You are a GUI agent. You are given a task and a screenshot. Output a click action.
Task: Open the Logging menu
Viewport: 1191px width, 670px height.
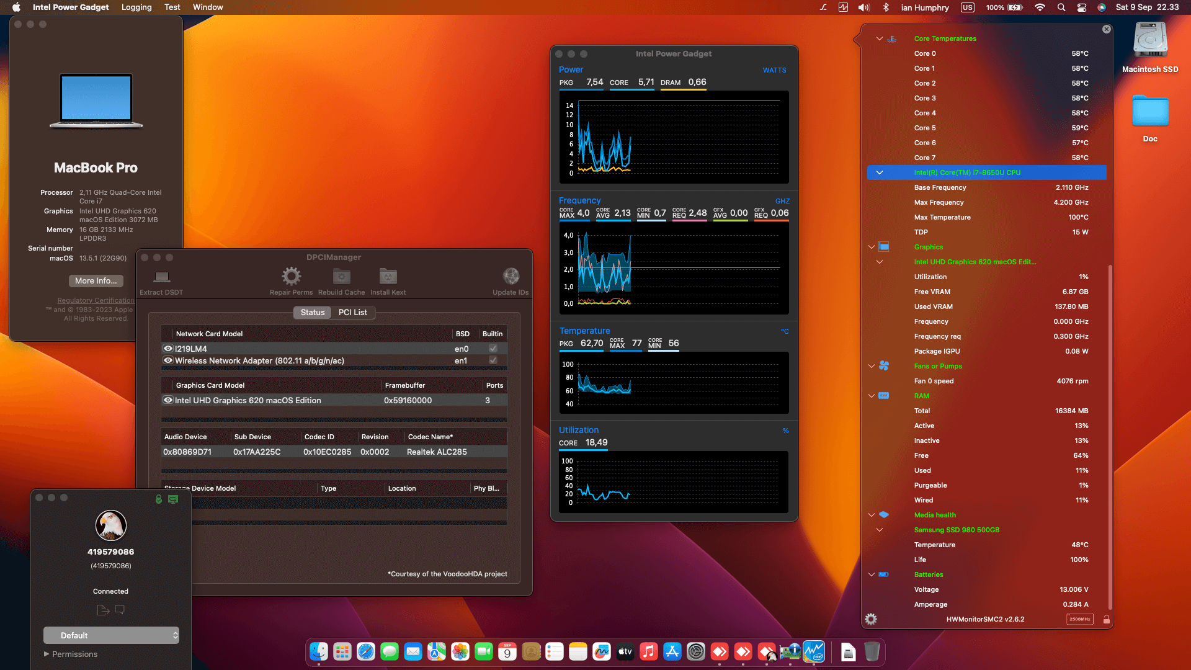point(136,7)
